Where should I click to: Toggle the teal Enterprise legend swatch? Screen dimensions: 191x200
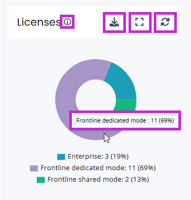tap(61, 157)
